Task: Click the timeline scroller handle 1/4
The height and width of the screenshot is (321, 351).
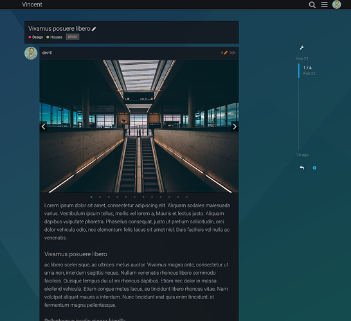Action: [307, 71]
